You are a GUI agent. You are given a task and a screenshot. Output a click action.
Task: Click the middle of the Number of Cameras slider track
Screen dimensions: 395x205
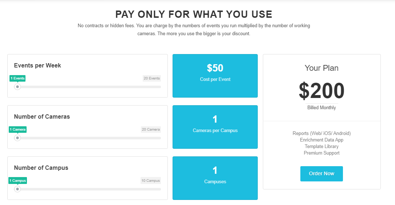point(89,138)
